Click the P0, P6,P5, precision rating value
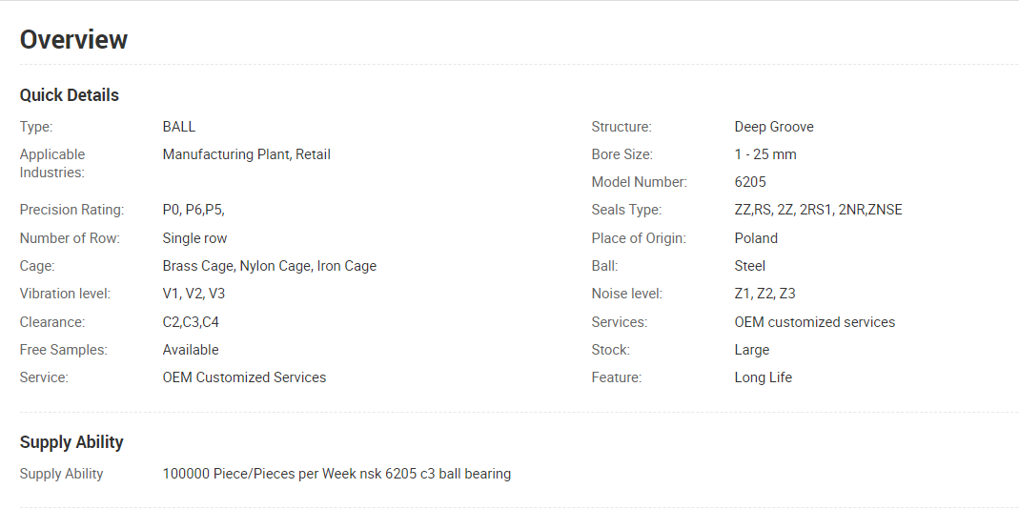 pyautogui.click(x=194, y=210)
